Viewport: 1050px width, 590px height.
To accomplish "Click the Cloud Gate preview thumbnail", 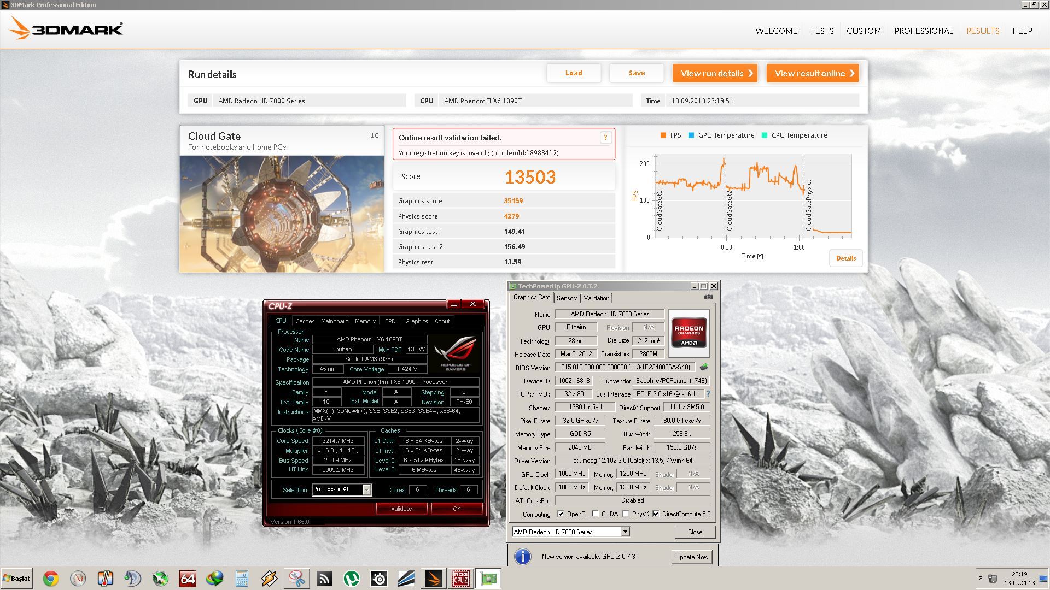I will pyautogui.click(x=282, y=214).
